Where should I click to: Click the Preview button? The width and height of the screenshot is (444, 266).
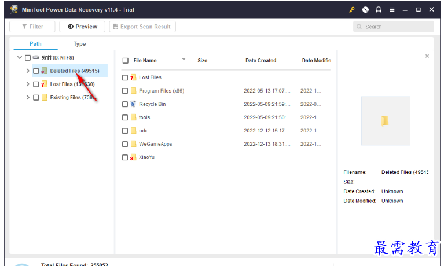(82, 27)
